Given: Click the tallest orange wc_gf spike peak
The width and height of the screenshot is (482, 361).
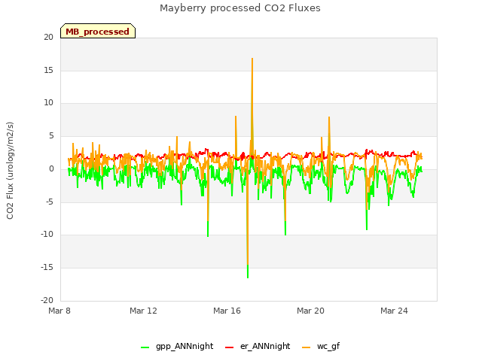Looking at the screenshot, I should [x=252, y=59].
